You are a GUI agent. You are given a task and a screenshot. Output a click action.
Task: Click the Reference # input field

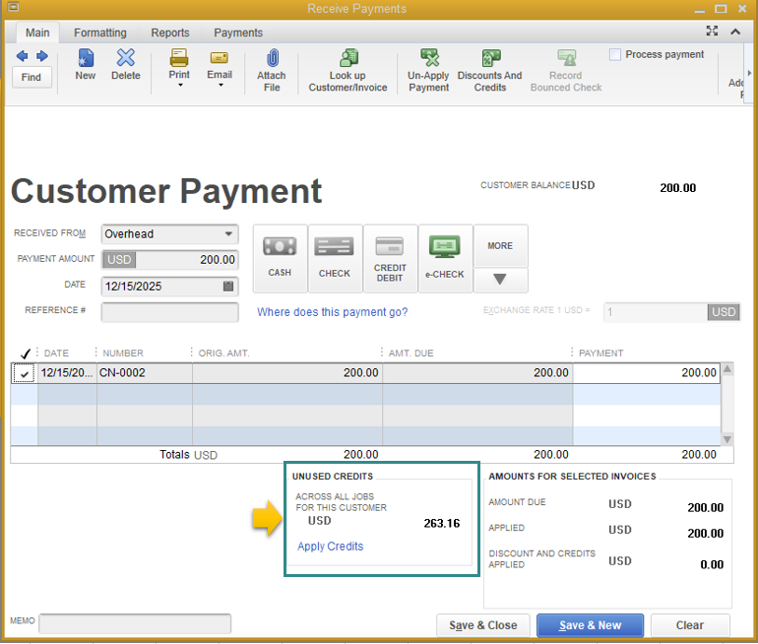[169, 312]
